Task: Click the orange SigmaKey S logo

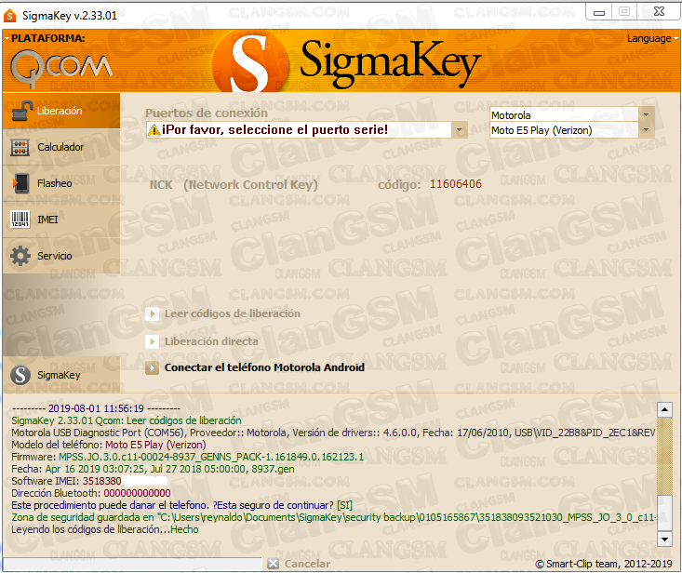Action: pyautogui.click(x=251, y=63)
